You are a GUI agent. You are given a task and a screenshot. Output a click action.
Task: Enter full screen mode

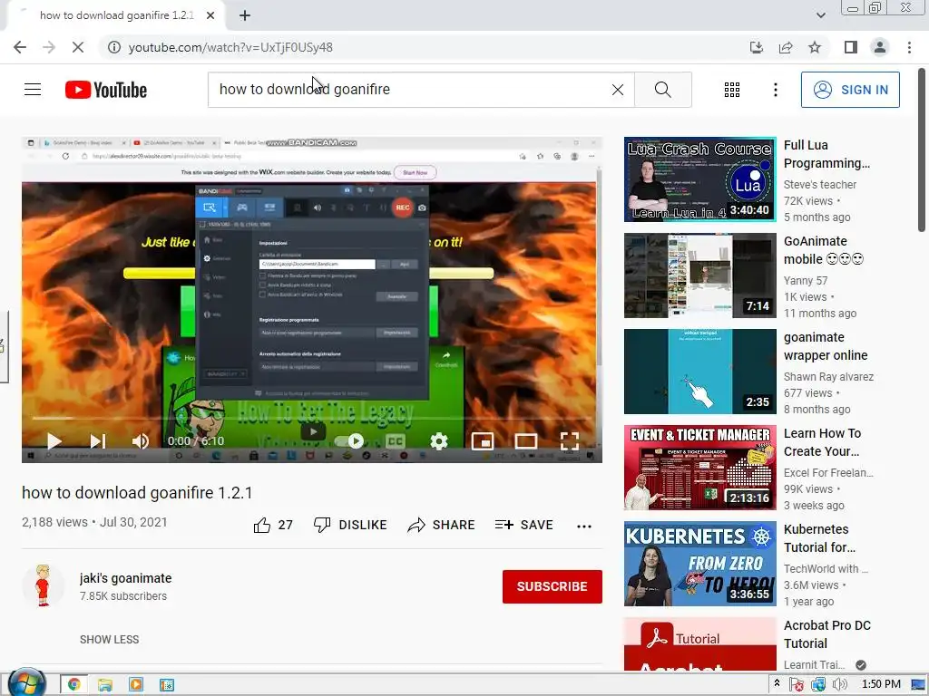click(570, 441)
